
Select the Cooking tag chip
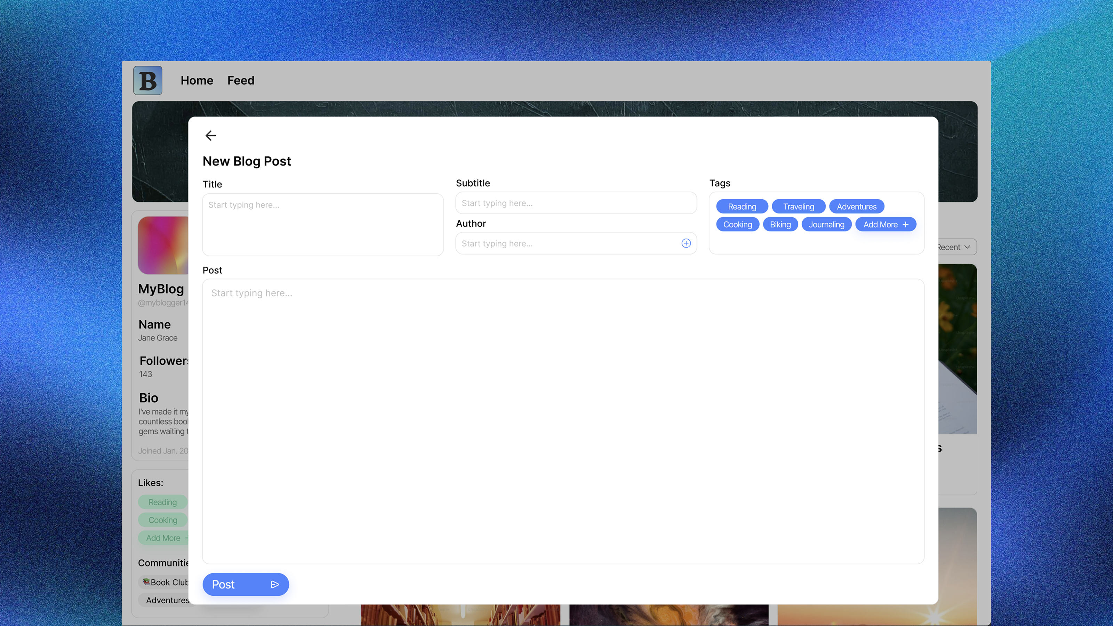point(737,224)
